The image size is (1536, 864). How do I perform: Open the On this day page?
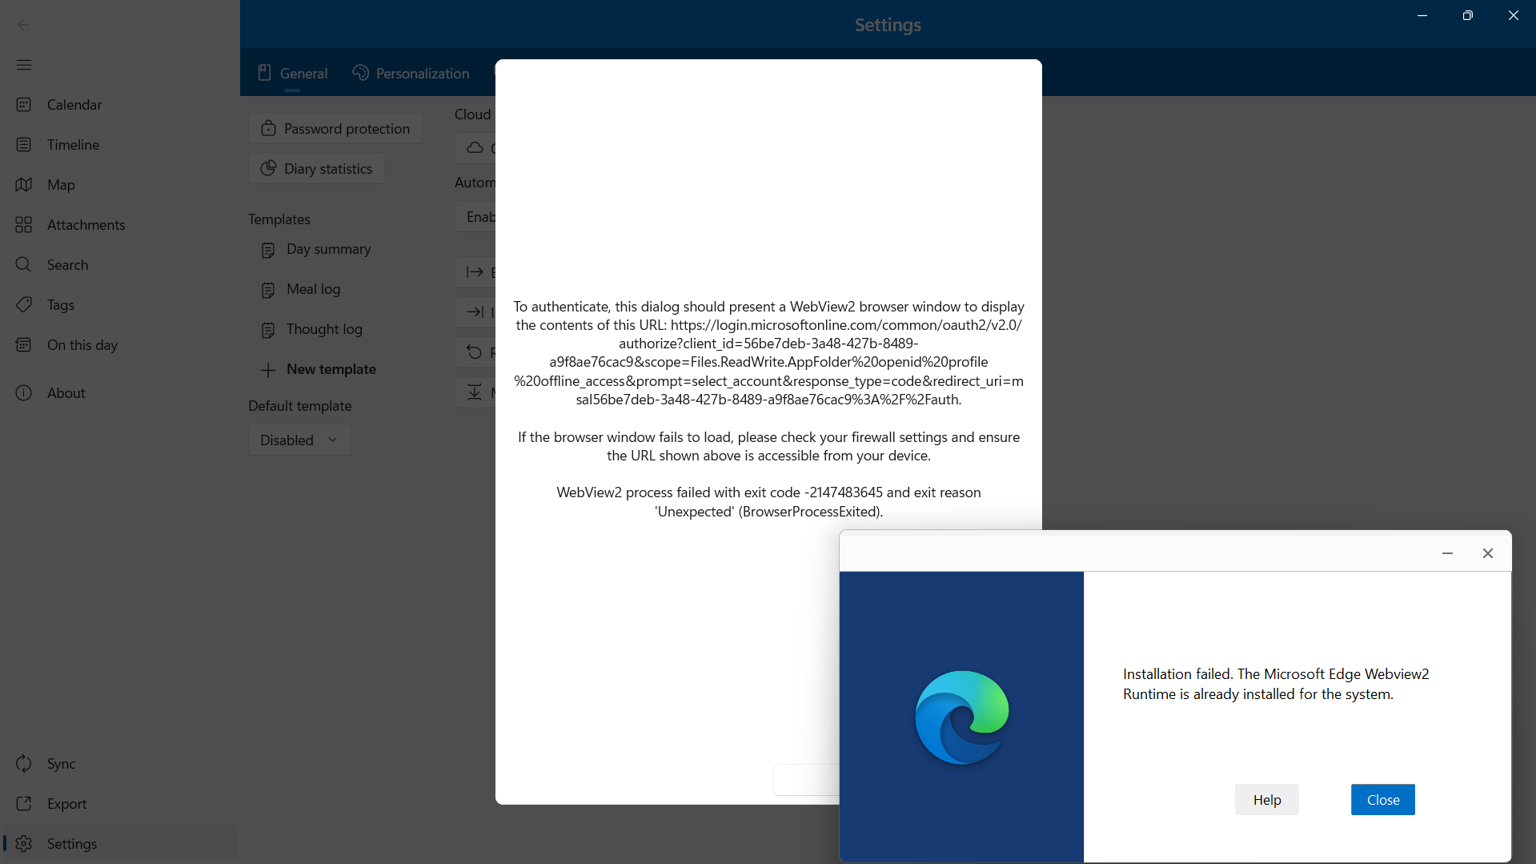point(120,345)
